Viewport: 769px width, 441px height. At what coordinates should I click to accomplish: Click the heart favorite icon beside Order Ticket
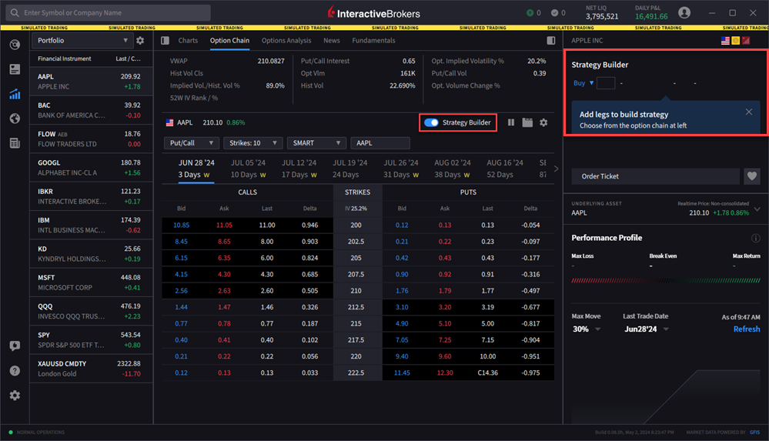[752, 176]
